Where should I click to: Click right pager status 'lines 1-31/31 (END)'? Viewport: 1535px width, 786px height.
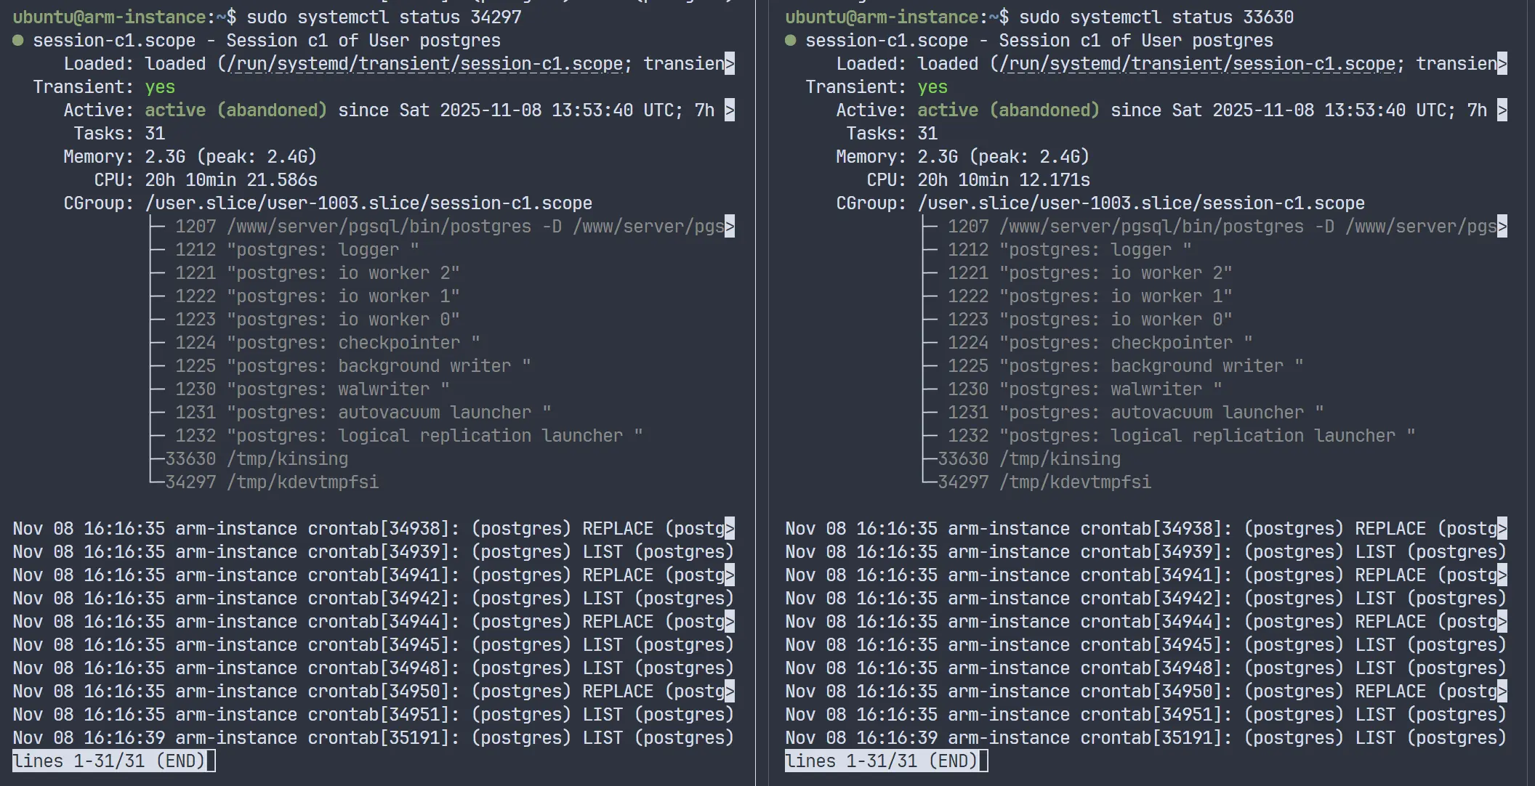882,761
